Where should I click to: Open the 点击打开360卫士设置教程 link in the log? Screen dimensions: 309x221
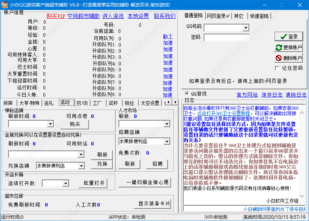224,113
